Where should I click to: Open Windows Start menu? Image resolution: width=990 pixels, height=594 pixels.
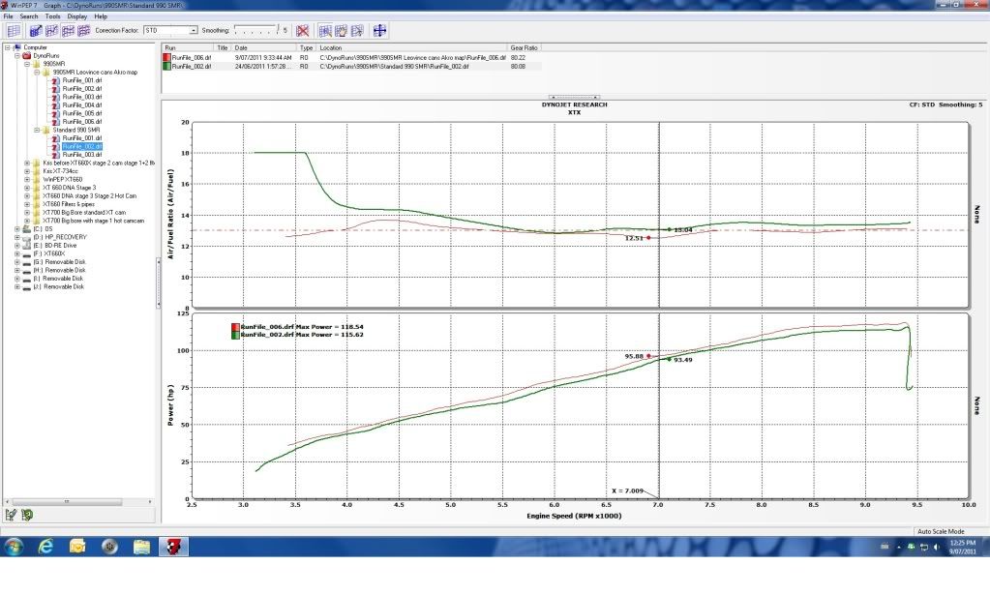point(14,546)
